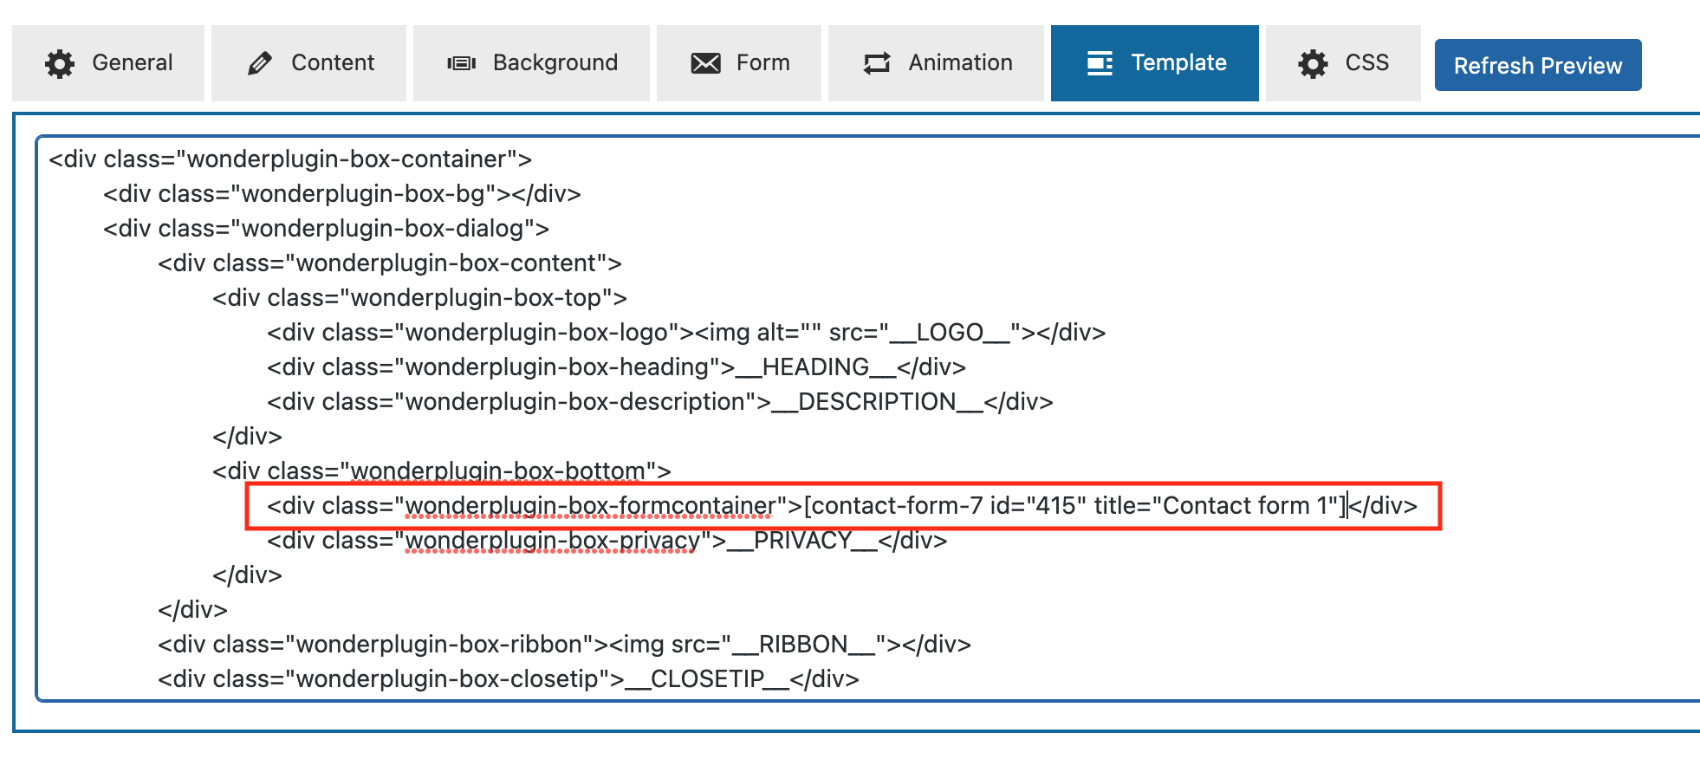Click the gear icon on the CSS tab
Screen dimensions: 1700x759
1313,64
